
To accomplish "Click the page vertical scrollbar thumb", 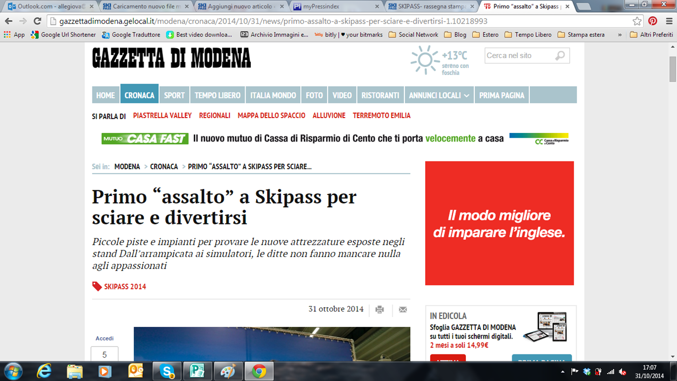I will tap(673, 69).
